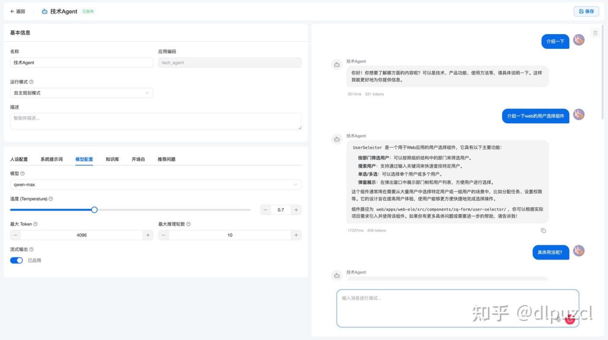The image size is (608, 340).
Task: Click the Temperature slider handle
Action: pyautogui.click(x=94, y=210)
